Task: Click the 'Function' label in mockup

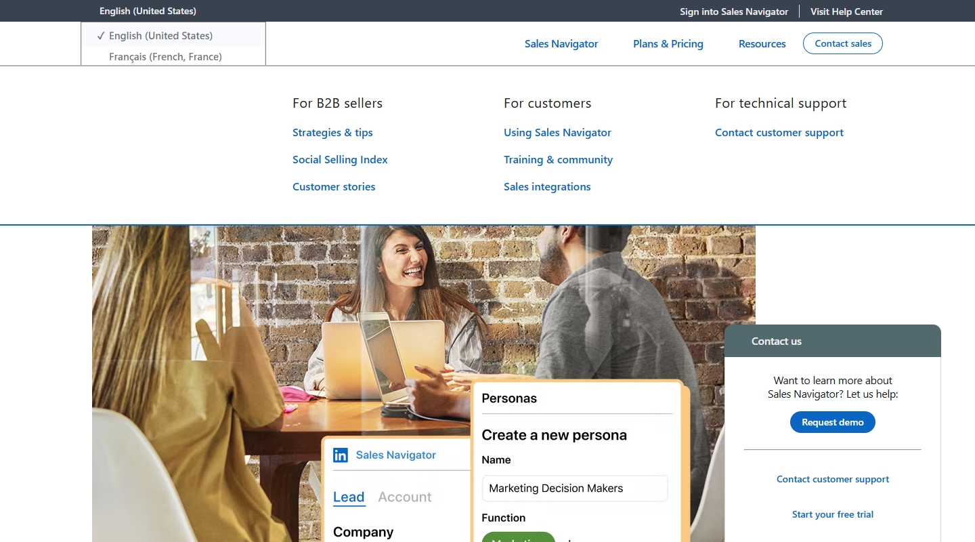Action: coord(504,518)
